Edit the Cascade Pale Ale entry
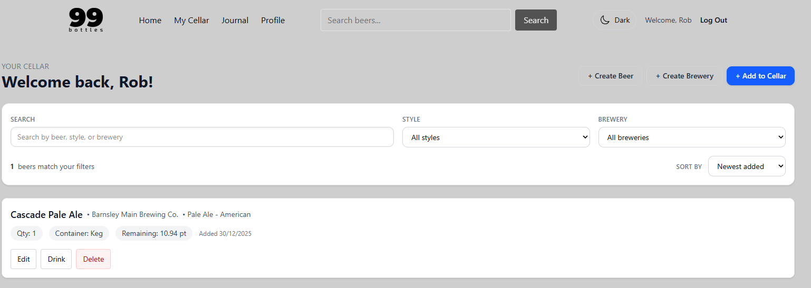 (24, 259)
